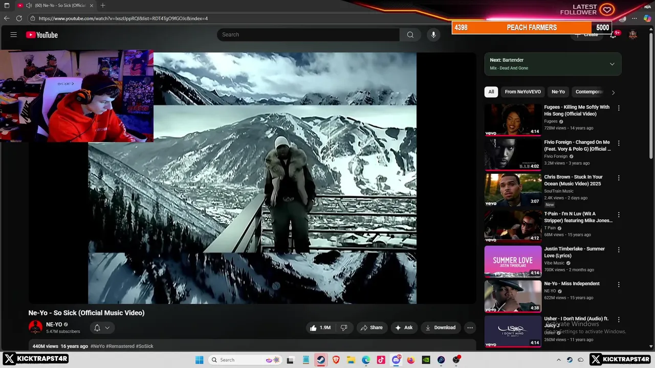This screenshot has height=368, width=655.
Task: Click the Share button
Action: tap(372, 328)
